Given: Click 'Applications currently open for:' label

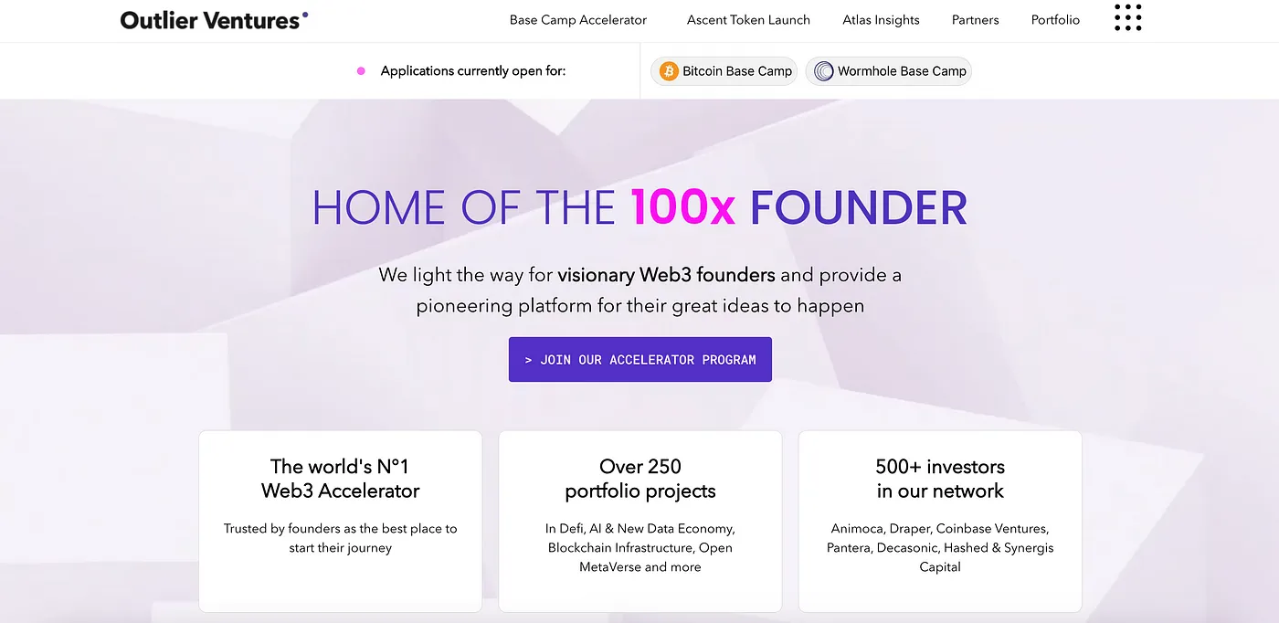Looking at the screenshot, I should click(472, 71).
